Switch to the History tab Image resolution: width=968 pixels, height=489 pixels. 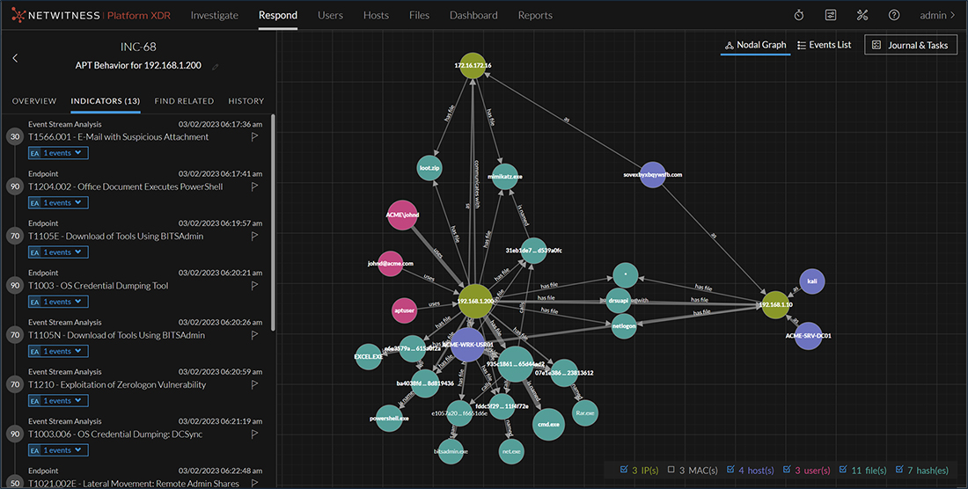point(246,101)
